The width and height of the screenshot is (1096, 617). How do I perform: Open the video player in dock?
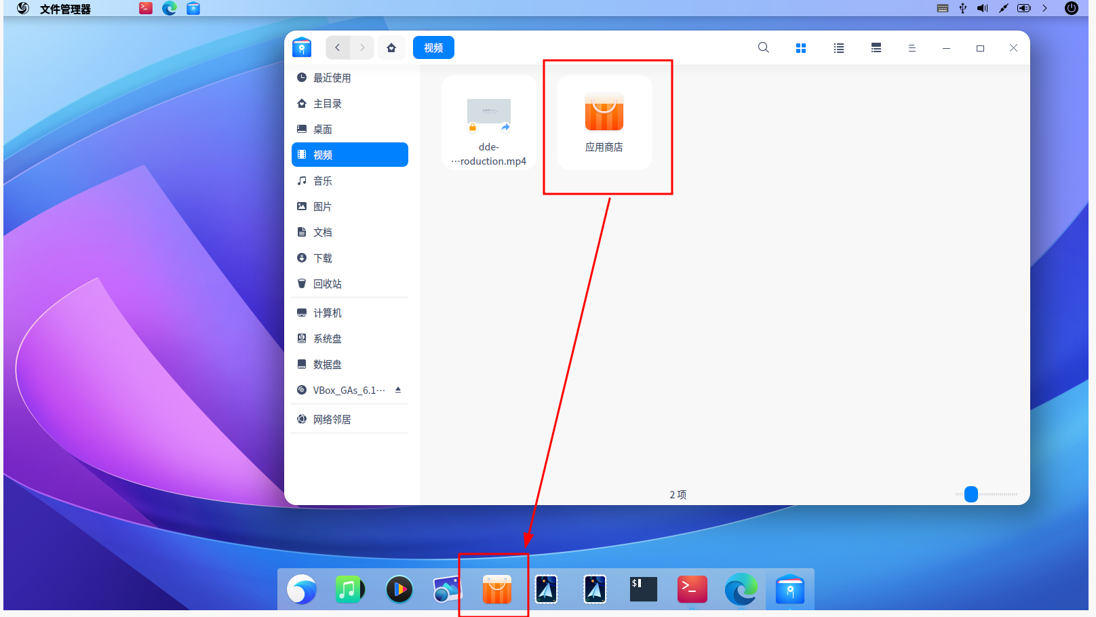click(x=399, y=589)
